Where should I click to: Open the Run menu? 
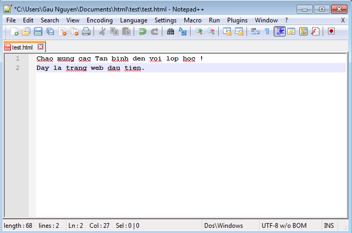[x=214, y=20]
